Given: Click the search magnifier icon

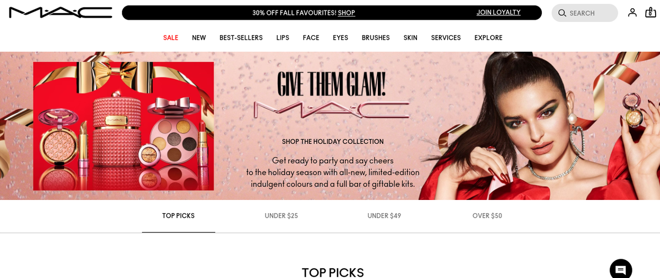Looking at the screenshot, I should coord(562,13).
